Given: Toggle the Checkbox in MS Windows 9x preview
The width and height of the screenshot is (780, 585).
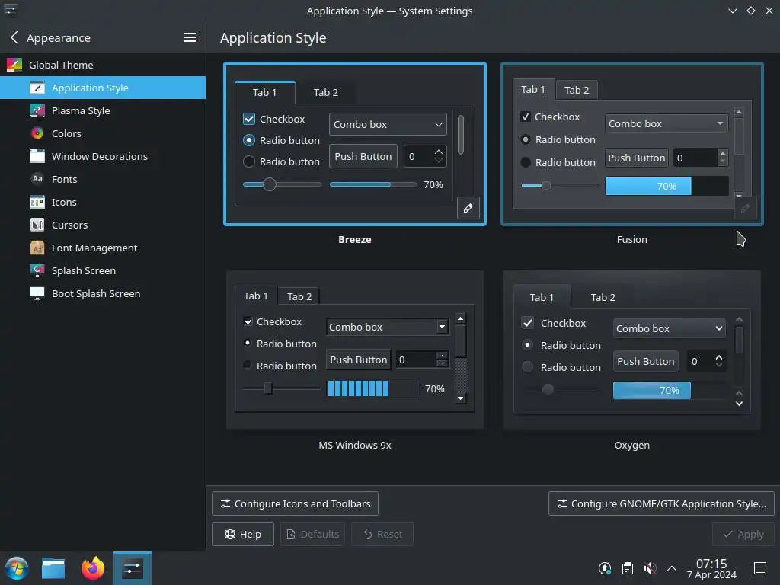Looking at the screenshot, I should tap(248, 321).
